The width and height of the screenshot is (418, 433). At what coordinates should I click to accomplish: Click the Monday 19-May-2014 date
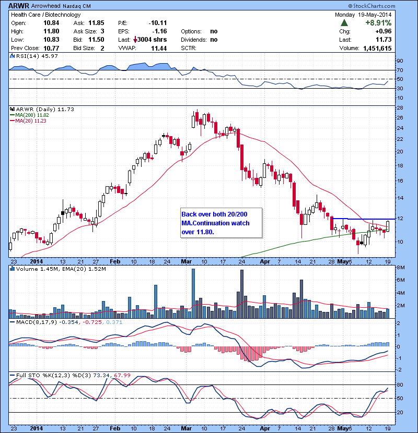click(363, 15)
